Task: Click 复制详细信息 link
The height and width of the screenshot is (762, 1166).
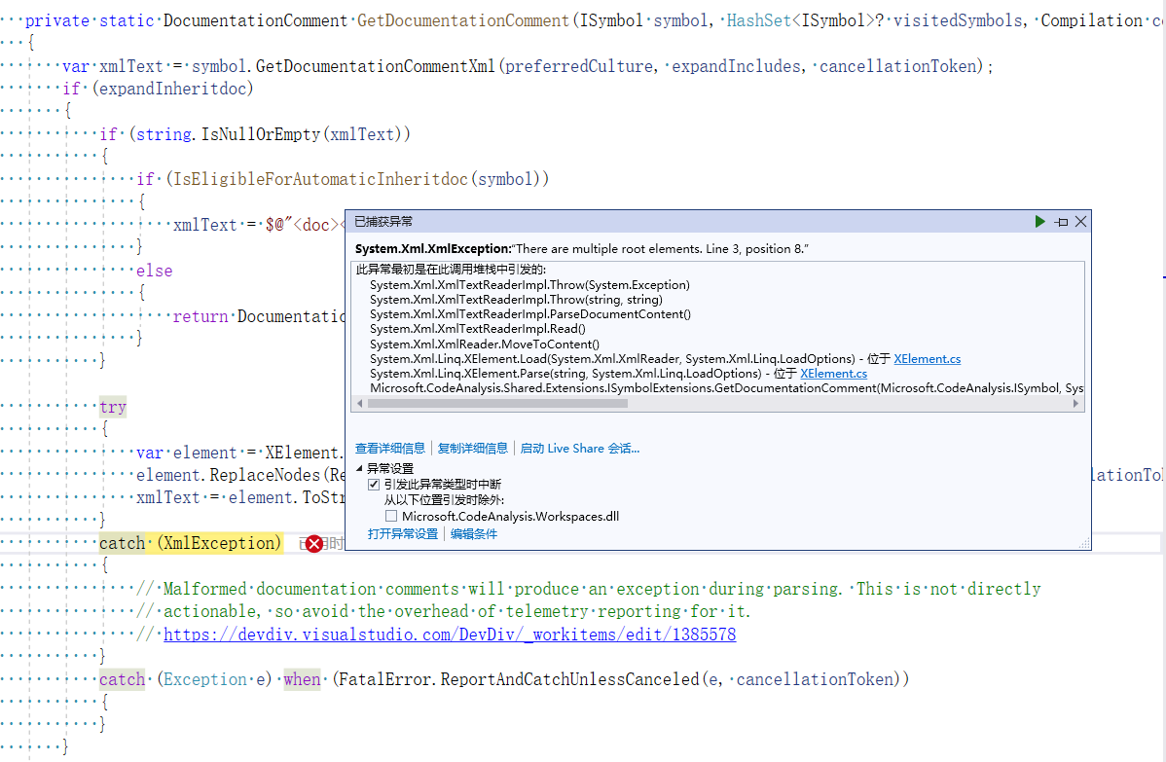Action: 472,449
